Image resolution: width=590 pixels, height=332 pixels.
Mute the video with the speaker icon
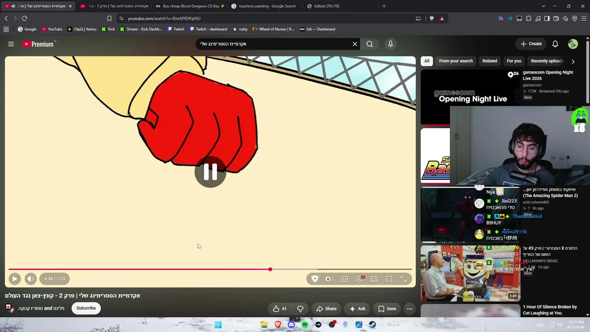pos(30,279)
